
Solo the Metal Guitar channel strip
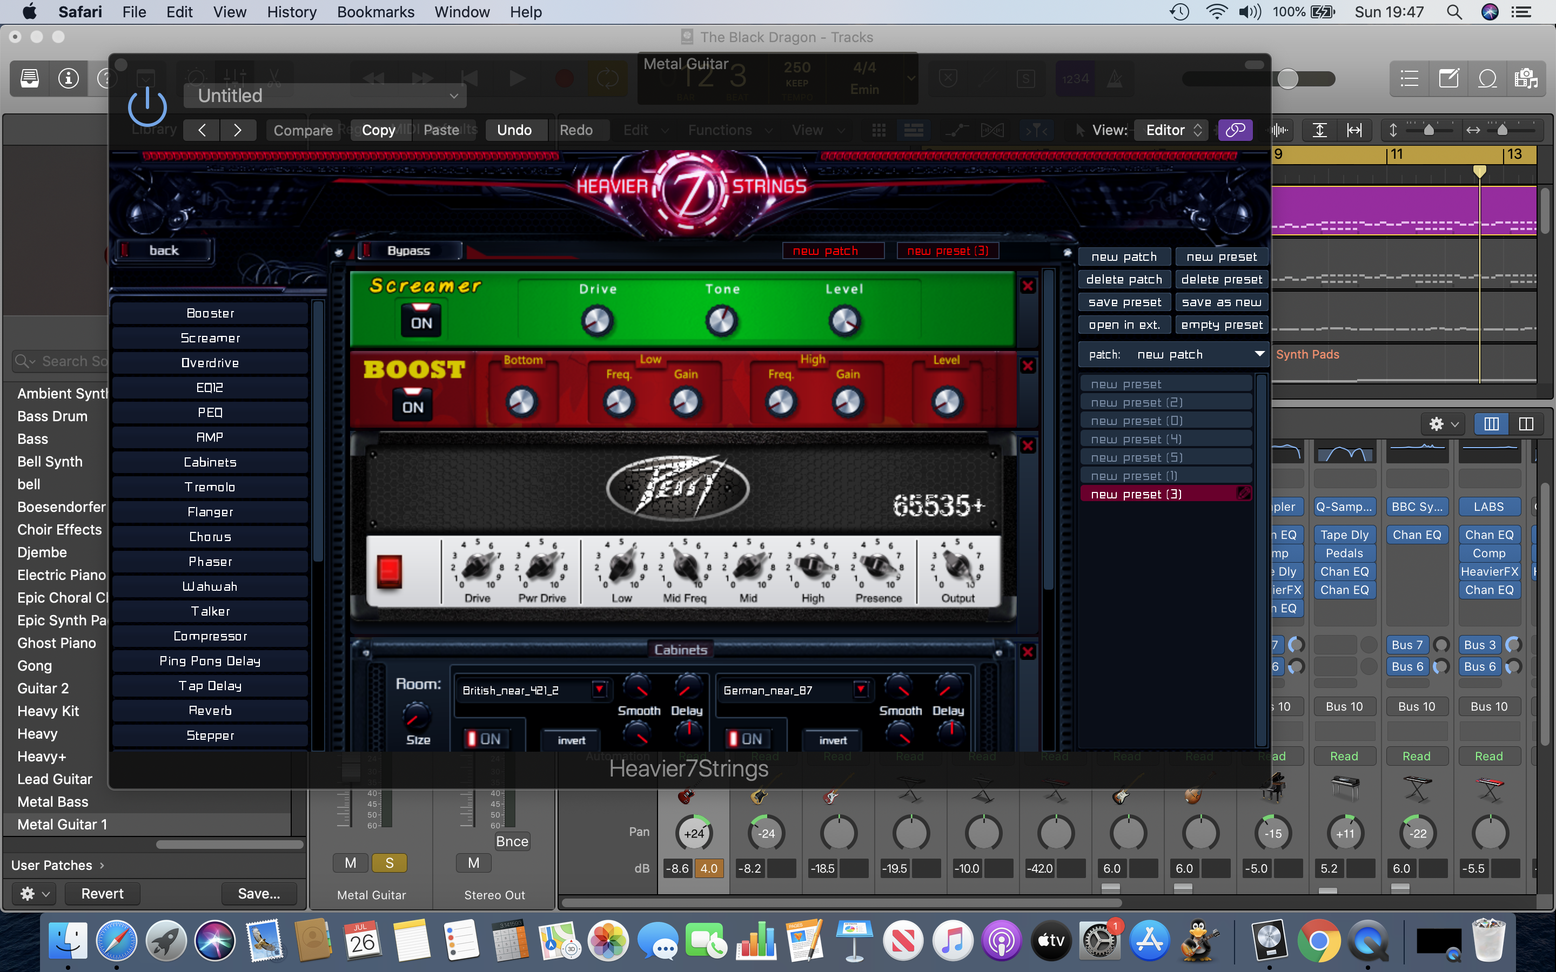point(389,863)
